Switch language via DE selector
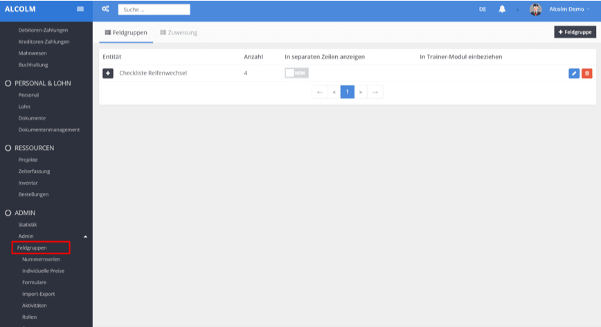Image resolution: width=601 pixels, height=327 pixels. pos(483,9)
